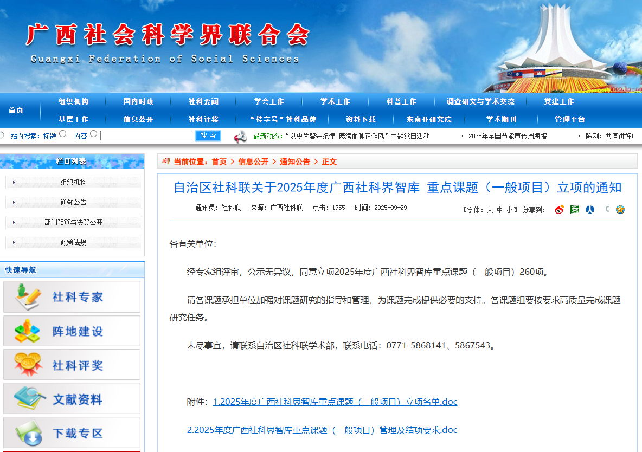This screenshot has width=642, height=452.
Task: Select the radio button right after 标题
Action: [x=63, y=134]
